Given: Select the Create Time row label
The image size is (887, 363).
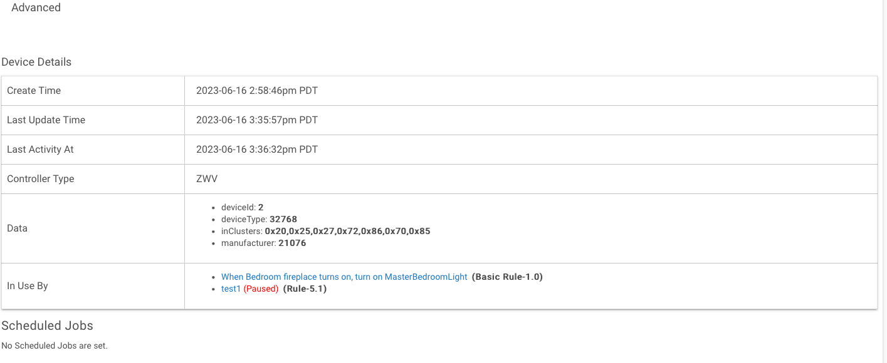Looking at the screenshot, I should 34,91.
